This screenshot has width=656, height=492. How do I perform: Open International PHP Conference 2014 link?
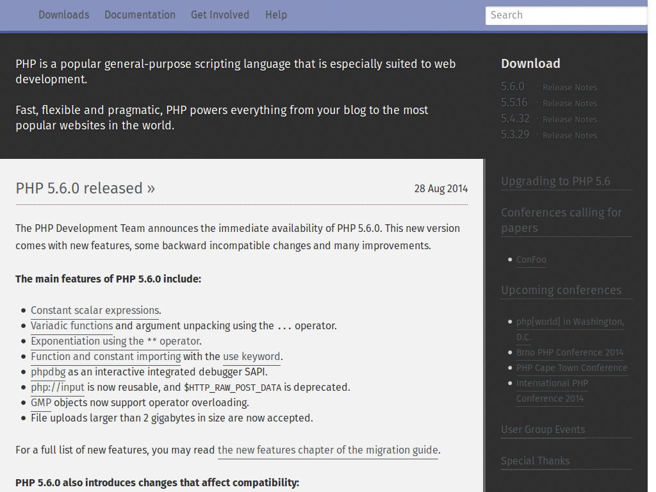tap(552, 391)
